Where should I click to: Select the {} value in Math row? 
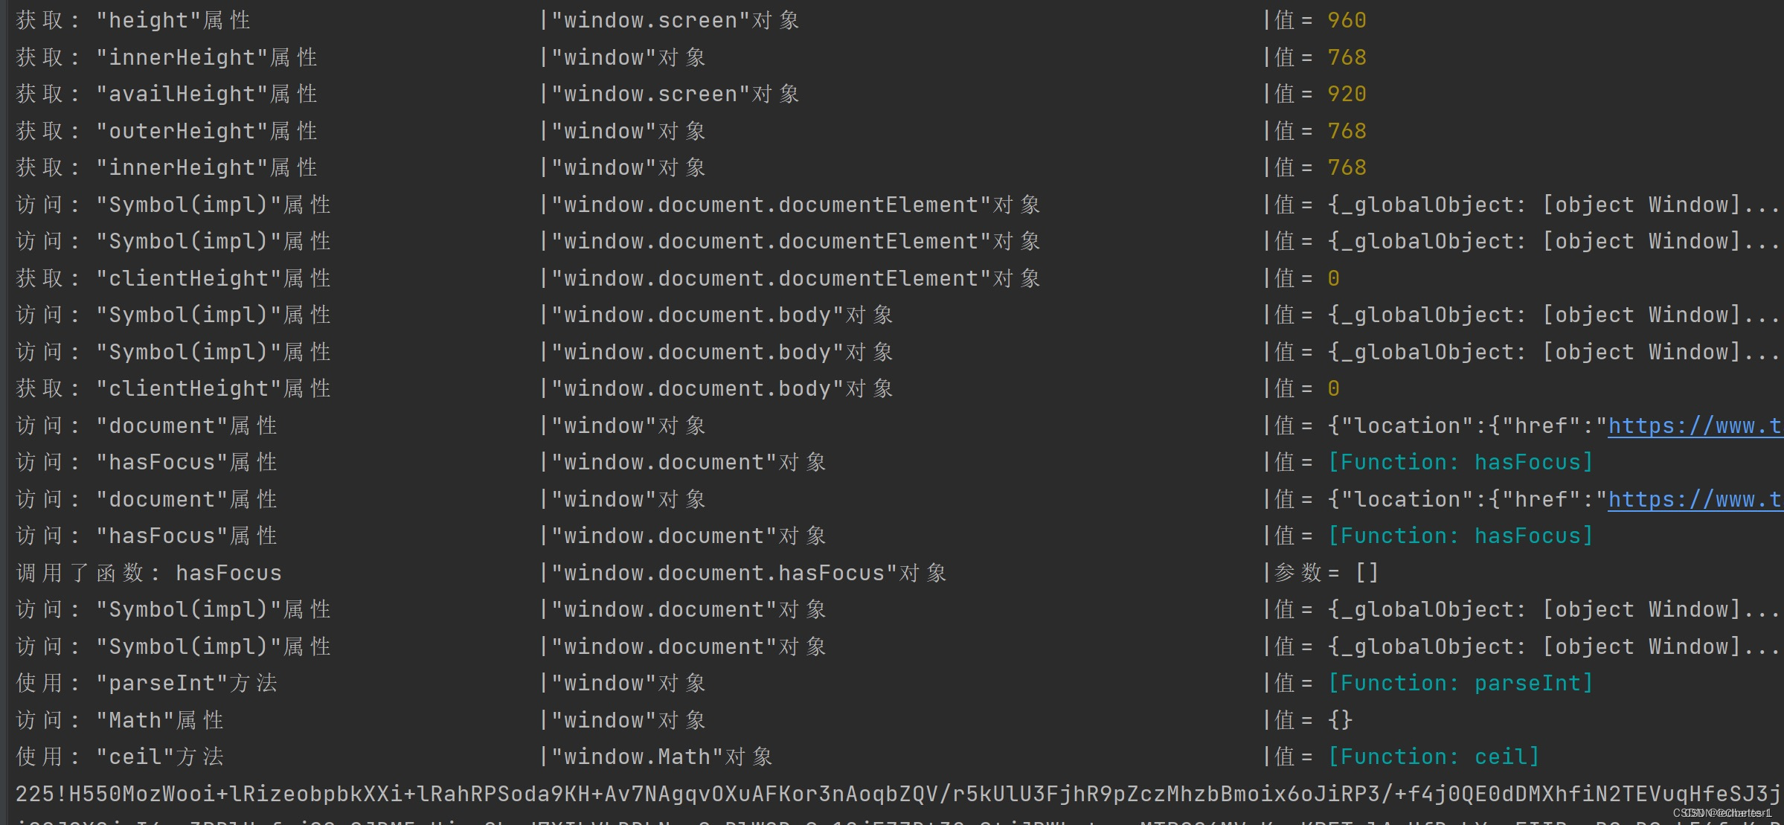(1340, 720)
